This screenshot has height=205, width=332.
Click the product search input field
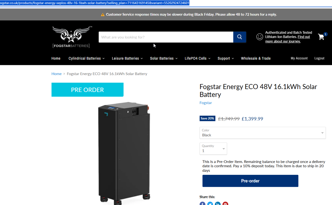coord(166,37)
